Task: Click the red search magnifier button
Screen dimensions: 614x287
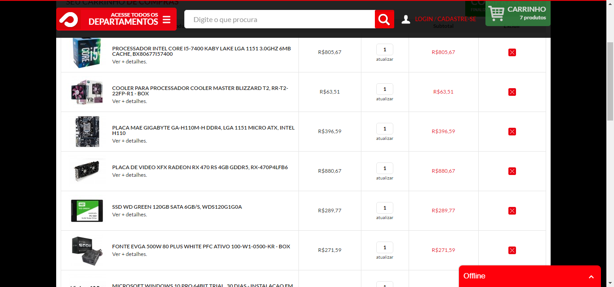Action: click(x=384, y=19)
